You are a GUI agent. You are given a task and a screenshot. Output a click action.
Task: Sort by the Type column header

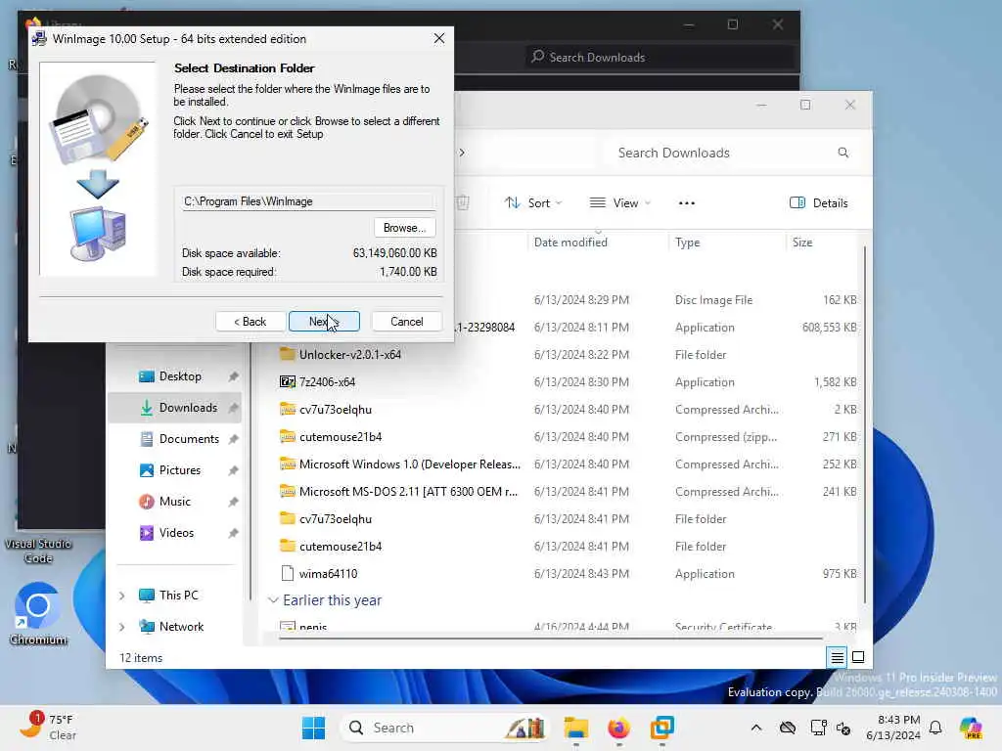point(688,243)
